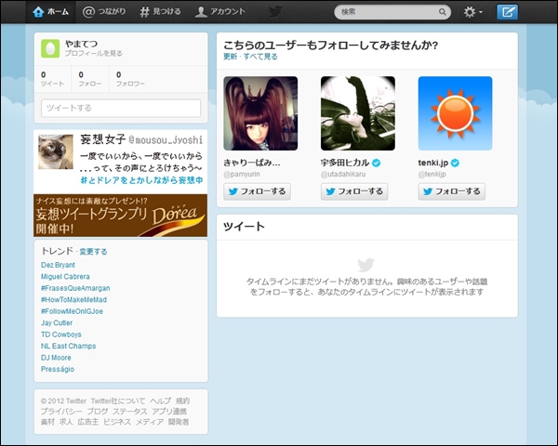Open the gear settings dropdown
558x446 pixels.
click(473, 12)
